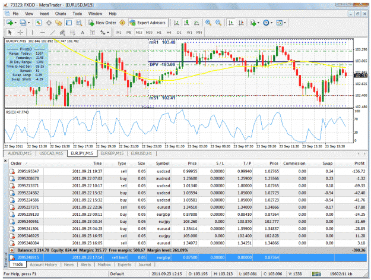The image size is (371, 280).
Task: Select the crosshair cursor tool
Action: (x=20, y=32)
